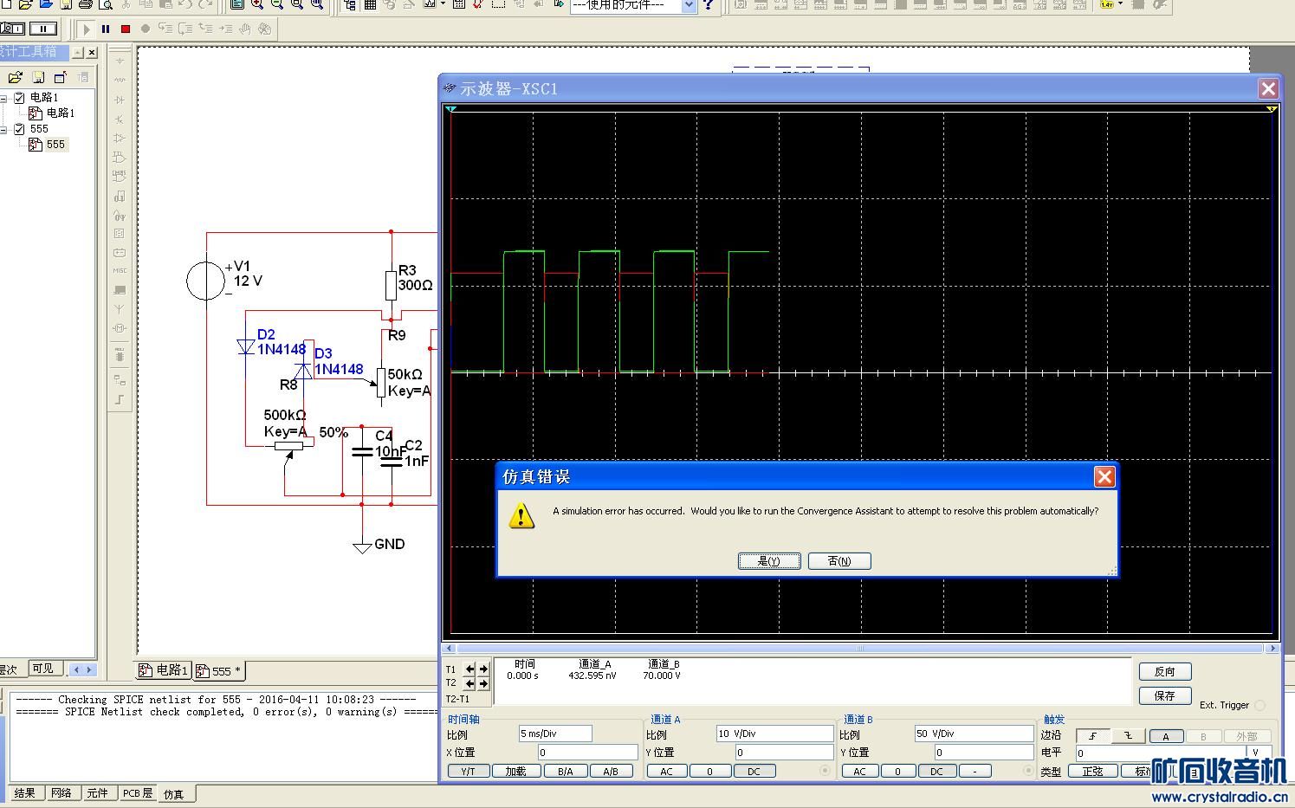Open MISC components group in parts toolbar
This screenshot has width=1295, height=808.
click(x=120, y=271)
